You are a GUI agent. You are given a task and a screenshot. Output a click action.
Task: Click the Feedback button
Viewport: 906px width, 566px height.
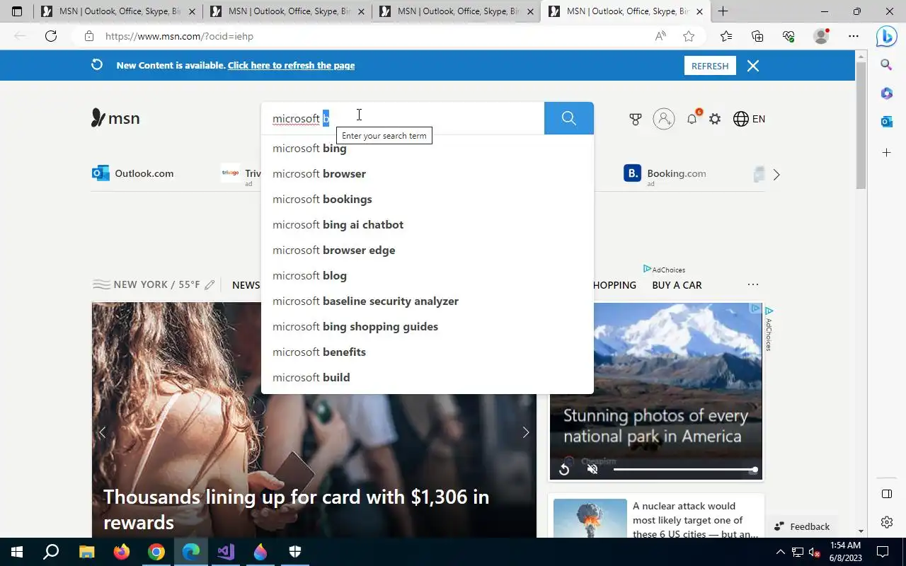tap(801, 526)
